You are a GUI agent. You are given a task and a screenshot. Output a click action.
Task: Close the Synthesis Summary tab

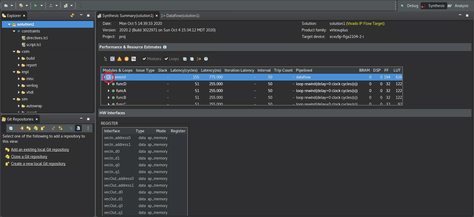tap(157, 16)
